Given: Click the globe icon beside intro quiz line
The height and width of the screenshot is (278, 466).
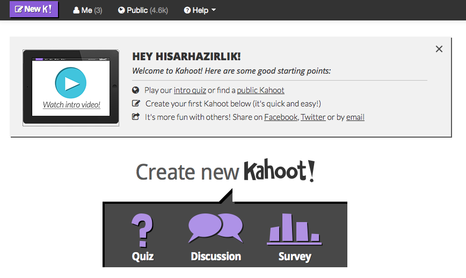Looking at the screenshot, I should click(135, 90).
